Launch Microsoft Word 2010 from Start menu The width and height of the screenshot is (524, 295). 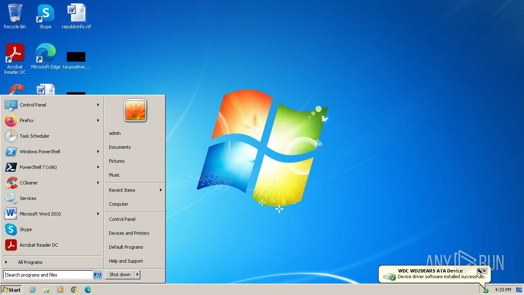pyautogui.click(x=52, y=214)
